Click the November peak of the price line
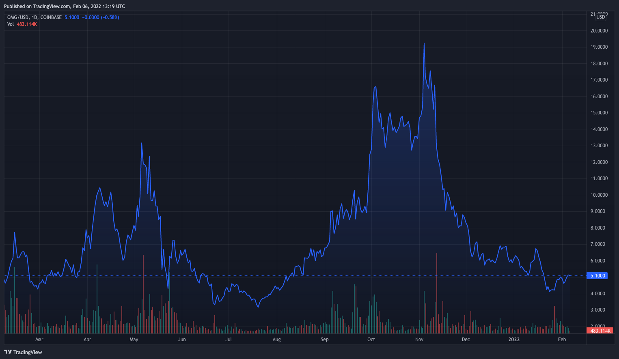Viewport: 619px width, 359px height. [424, 43]
